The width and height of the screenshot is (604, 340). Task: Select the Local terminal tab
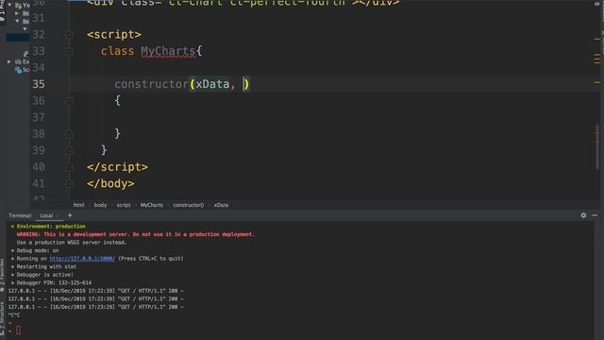[x=46, y=216]
